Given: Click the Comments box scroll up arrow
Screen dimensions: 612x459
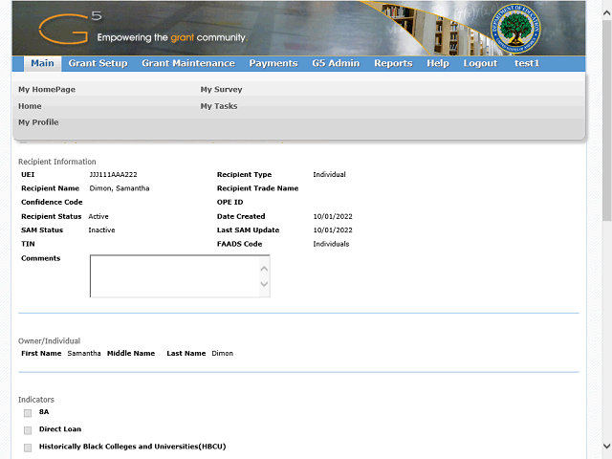Looking at the screenshot, I should [264, 268].
